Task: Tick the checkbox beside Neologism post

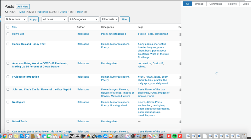Action: point(8,102)
